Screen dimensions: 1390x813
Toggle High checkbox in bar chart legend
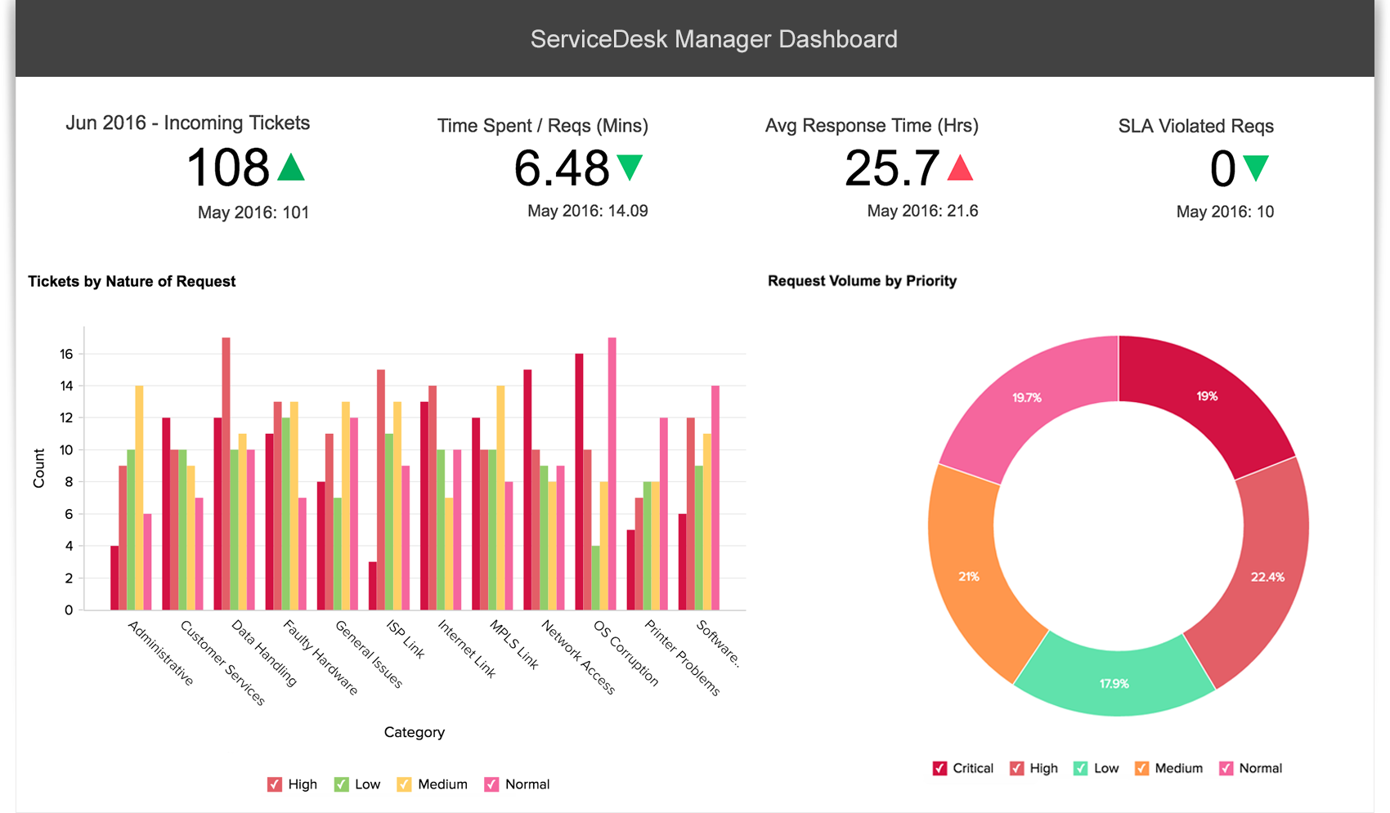click(275, 784)
